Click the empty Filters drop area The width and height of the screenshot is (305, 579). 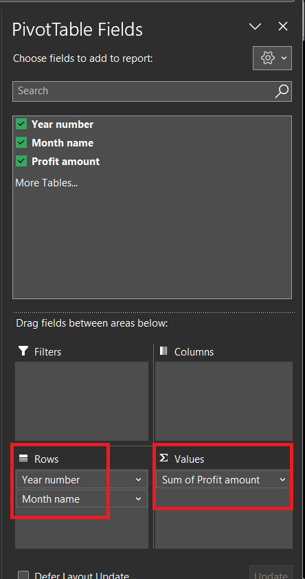(82, 401)
